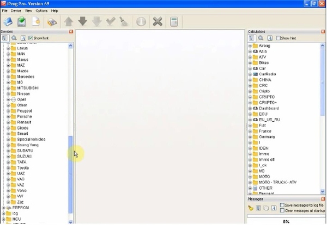
Task: Click the broom icon in Messages panel
Action: click(251, 208)
